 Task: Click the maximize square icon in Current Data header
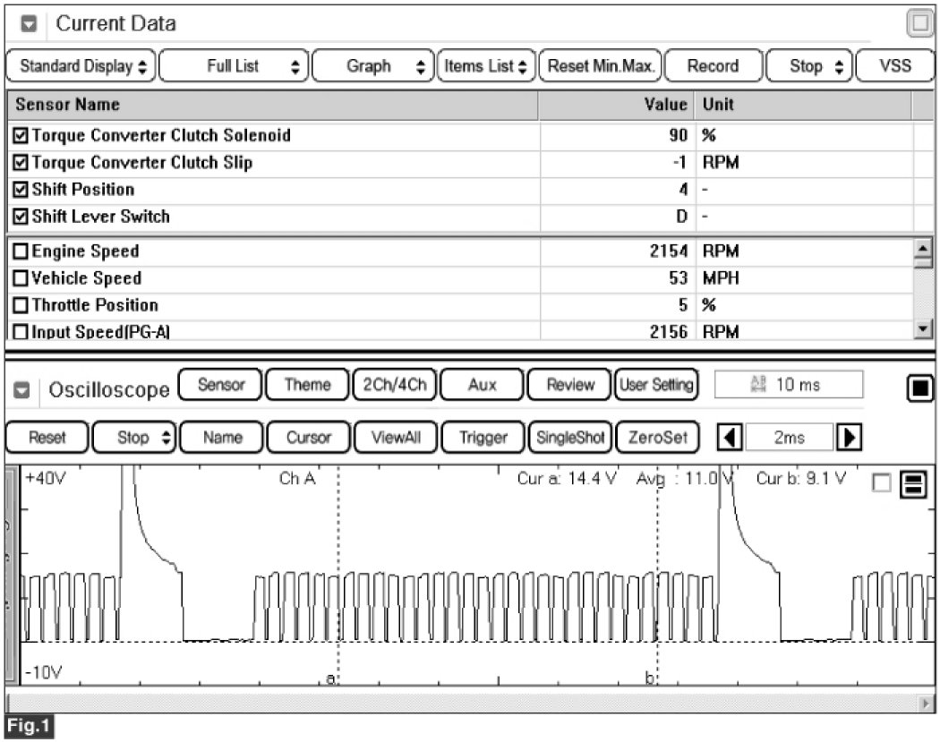tap(919, 24)
